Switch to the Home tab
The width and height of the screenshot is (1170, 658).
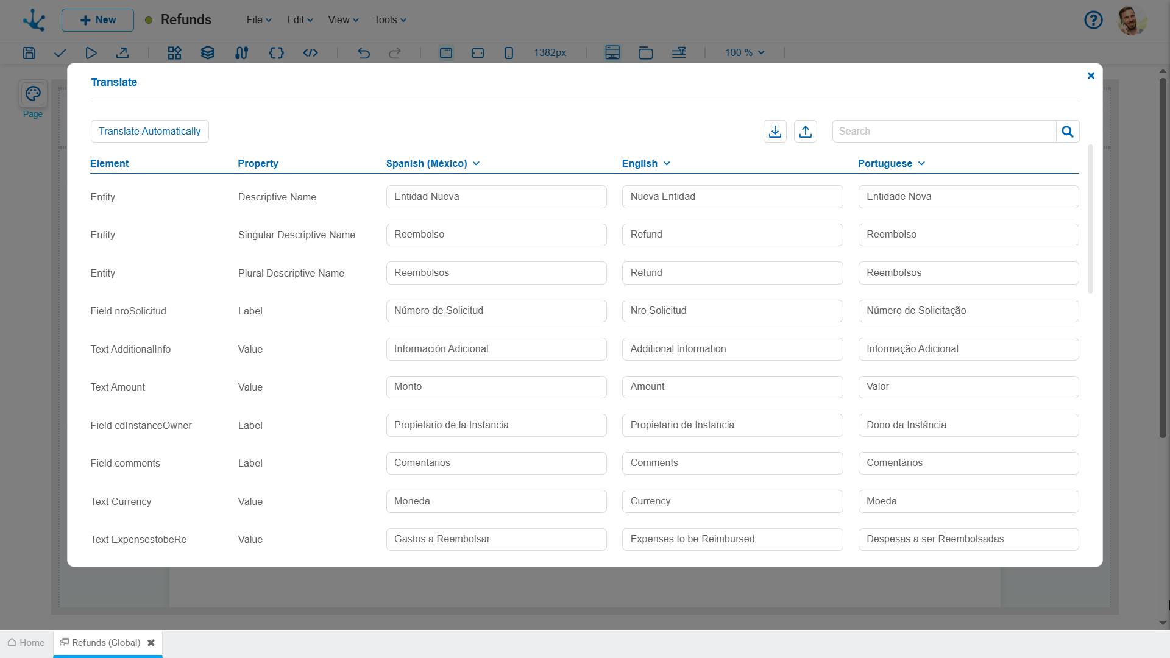coord(26,643)
